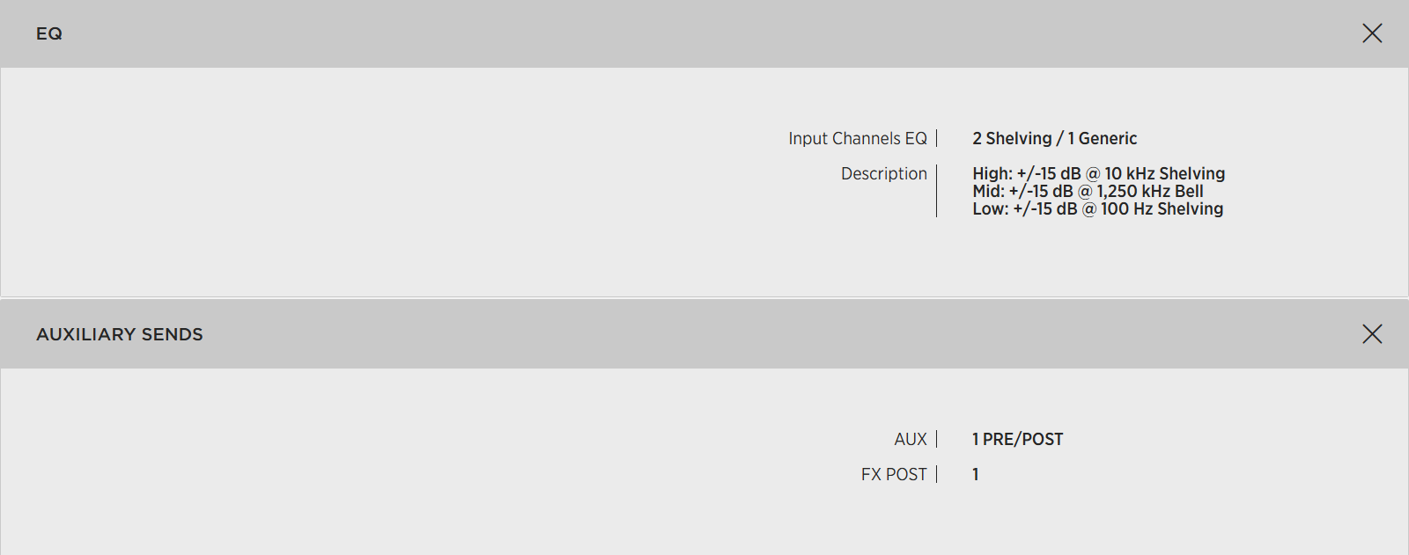Click the '1,250 kHz' Mid frequency text
This screenshot has width=1409, height=555.
(x=1133, y=192)
